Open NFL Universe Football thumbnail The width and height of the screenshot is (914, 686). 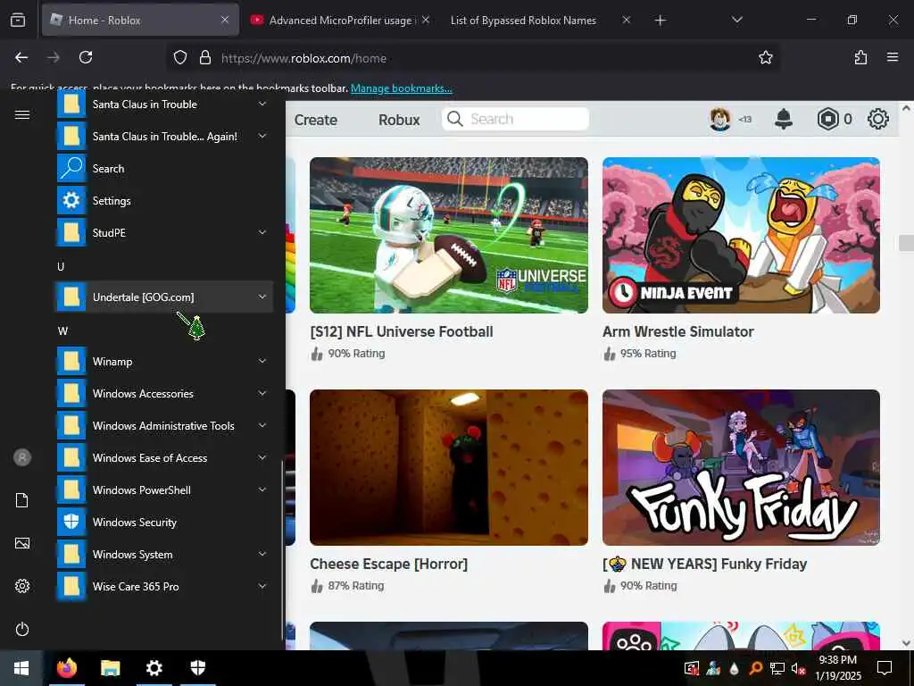[x=449, y=235]
